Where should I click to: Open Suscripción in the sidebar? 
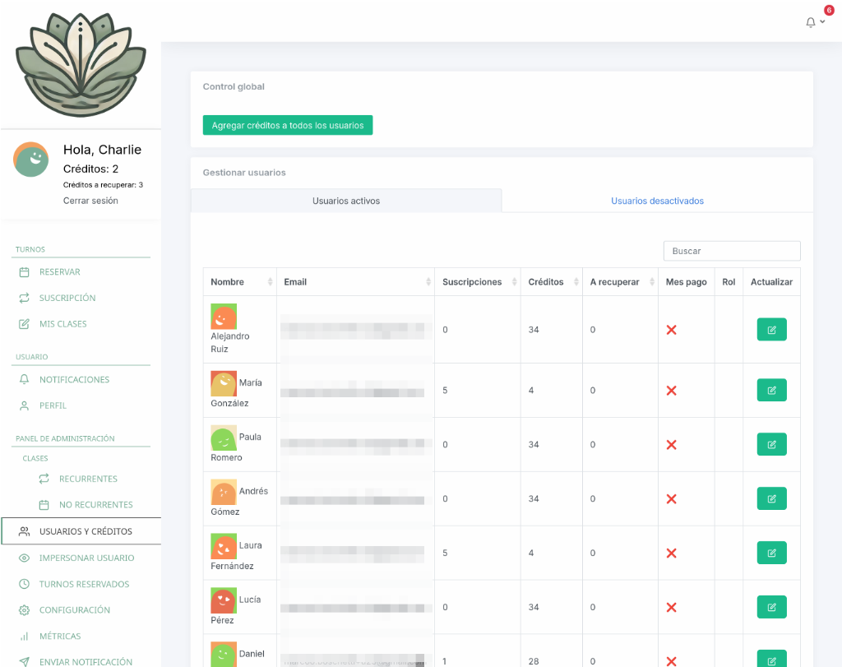(x=67, y=299)
